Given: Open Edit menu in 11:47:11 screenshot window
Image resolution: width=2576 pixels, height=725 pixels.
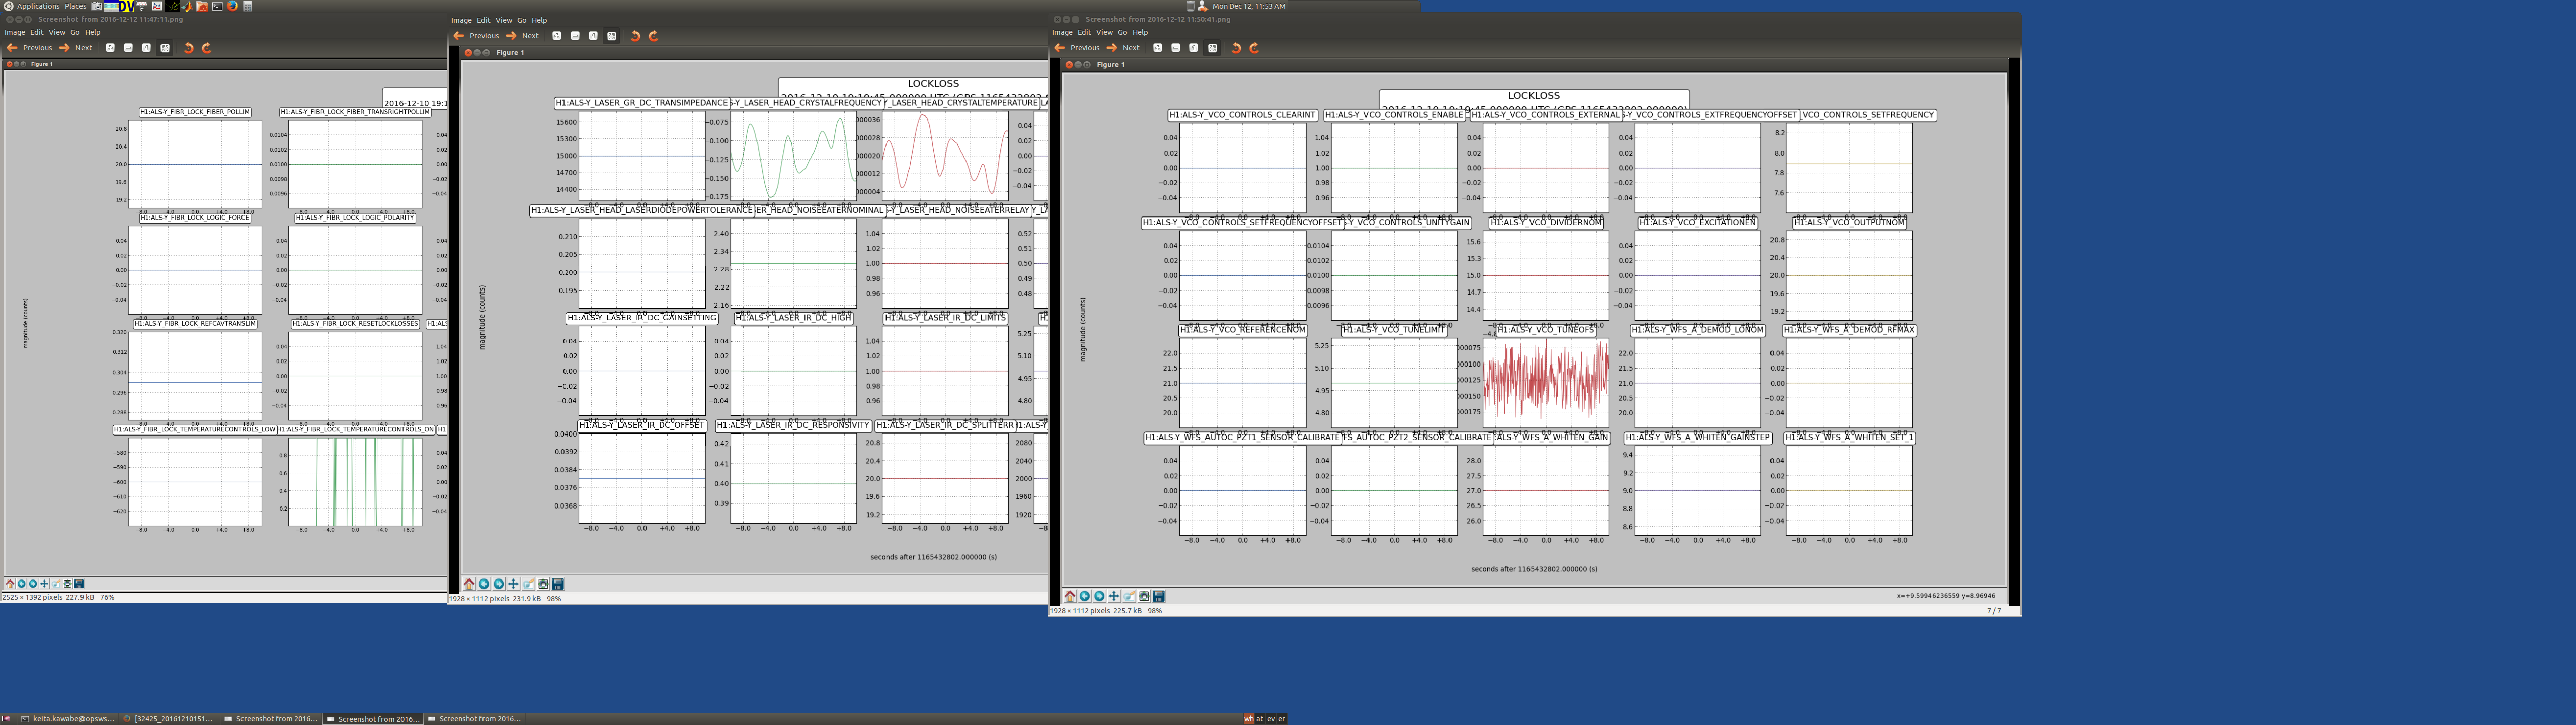Looking at the screenshot, I should (x=37, y=32).
